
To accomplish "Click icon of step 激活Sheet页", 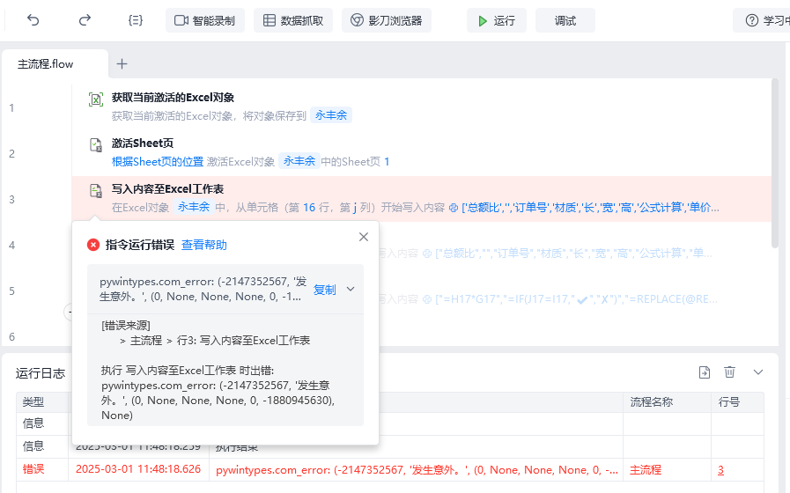I will [96, 145].
